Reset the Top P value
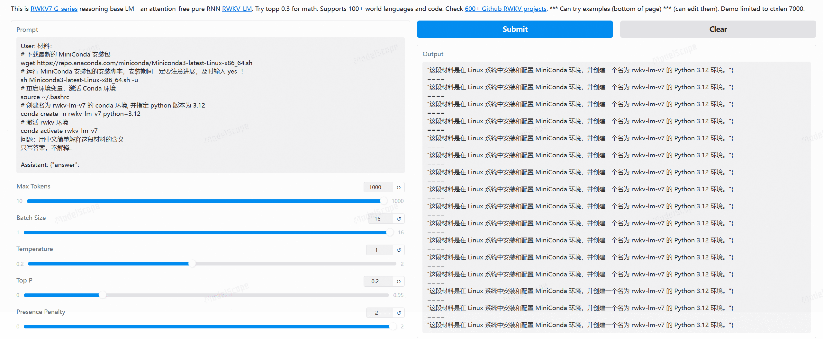This screenshot has width=823, height=339. point(399,281)
